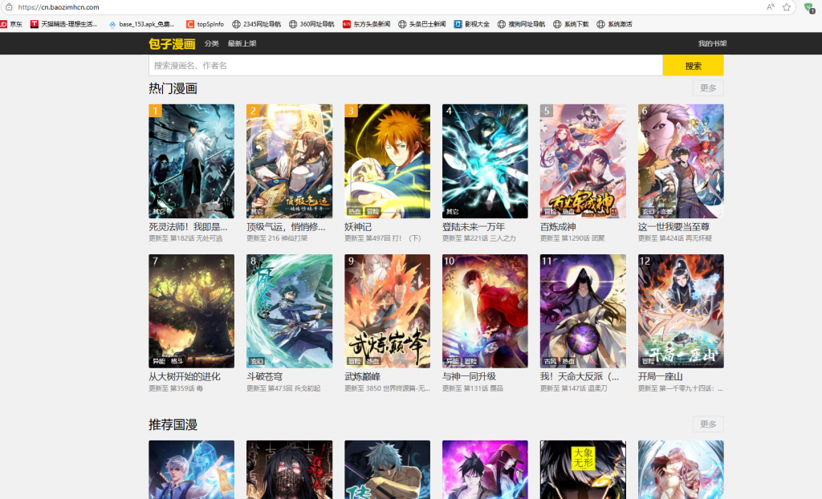
Task: Open the 影视大全 bookmark
Action: click(x=472, y=24)
